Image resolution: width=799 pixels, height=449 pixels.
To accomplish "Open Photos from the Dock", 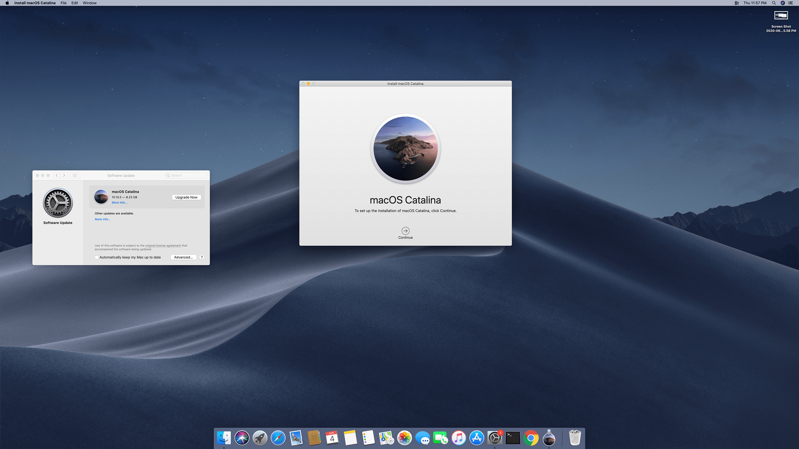I will pyautogui.click(x=405, y=438).
